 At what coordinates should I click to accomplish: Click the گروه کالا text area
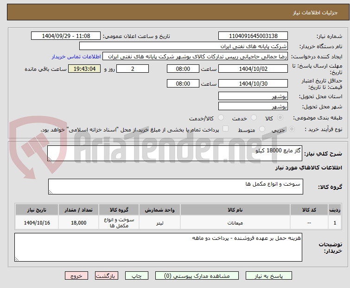[x=176, y=187]
